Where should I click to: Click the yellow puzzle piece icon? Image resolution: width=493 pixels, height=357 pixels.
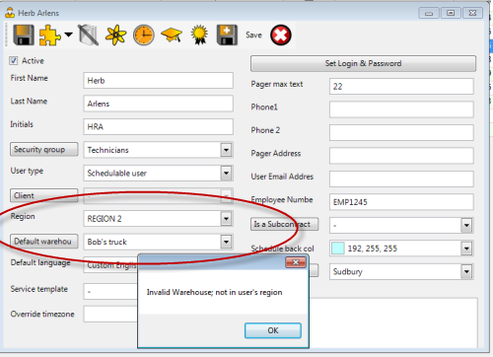point(49,35)
